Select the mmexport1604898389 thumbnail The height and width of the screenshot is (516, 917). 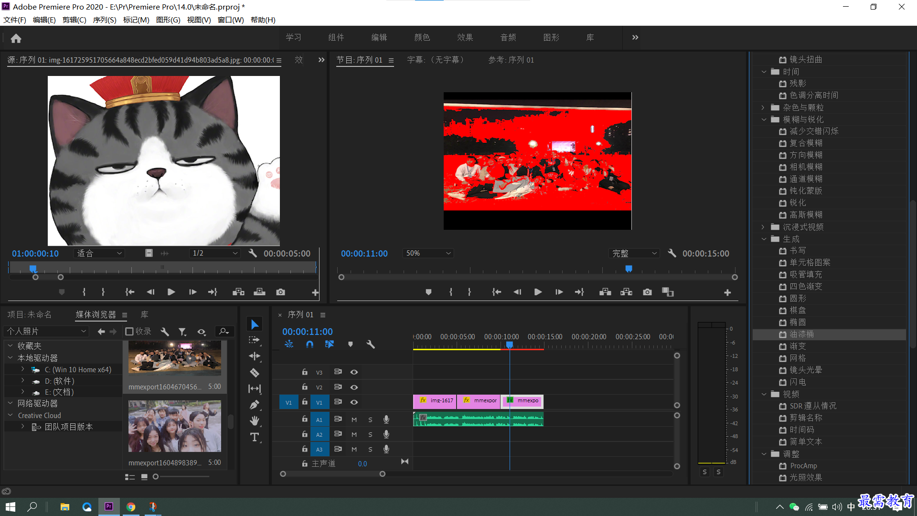click(175, 426)
